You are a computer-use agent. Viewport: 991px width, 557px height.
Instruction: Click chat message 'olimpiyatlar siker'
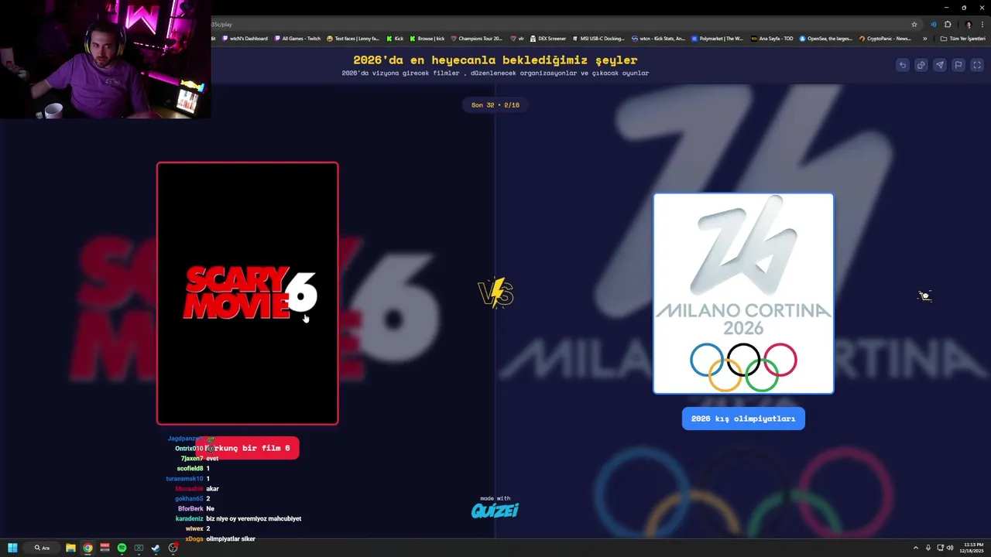tap(231, 538)
